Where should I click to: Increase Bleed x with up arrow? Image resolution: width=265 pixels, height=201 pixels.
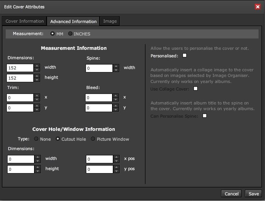115,96
